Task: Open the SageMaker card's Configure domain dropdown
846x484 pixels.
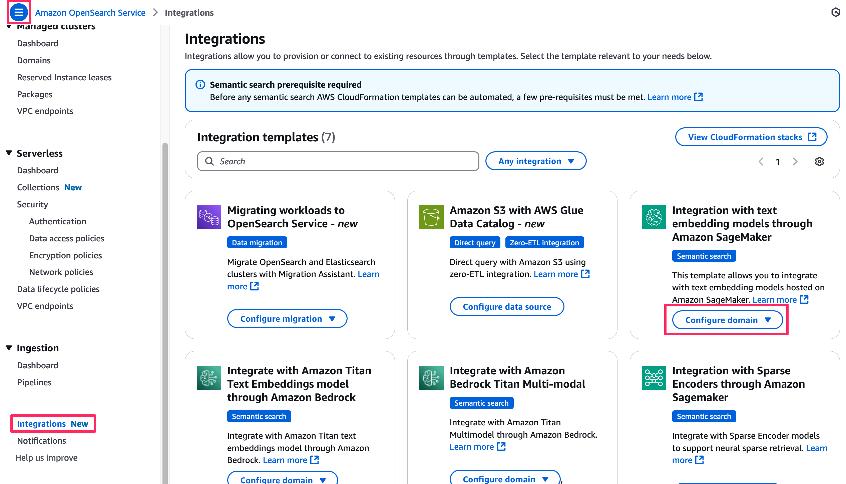Action: [727, 320]
